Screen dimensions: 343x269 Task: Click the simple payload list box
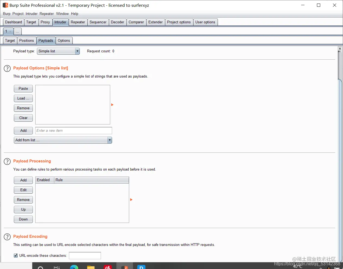click(x=73, y=105)
